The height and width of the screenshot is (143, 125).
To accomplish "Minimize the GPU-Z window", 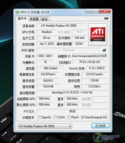I will (x=89, y=11).
